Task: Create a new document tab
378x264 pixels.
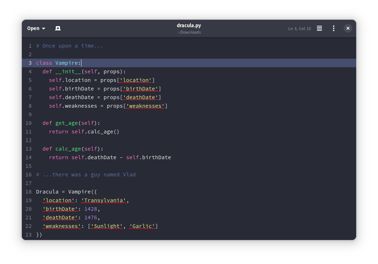Action: tap(58, 28)
